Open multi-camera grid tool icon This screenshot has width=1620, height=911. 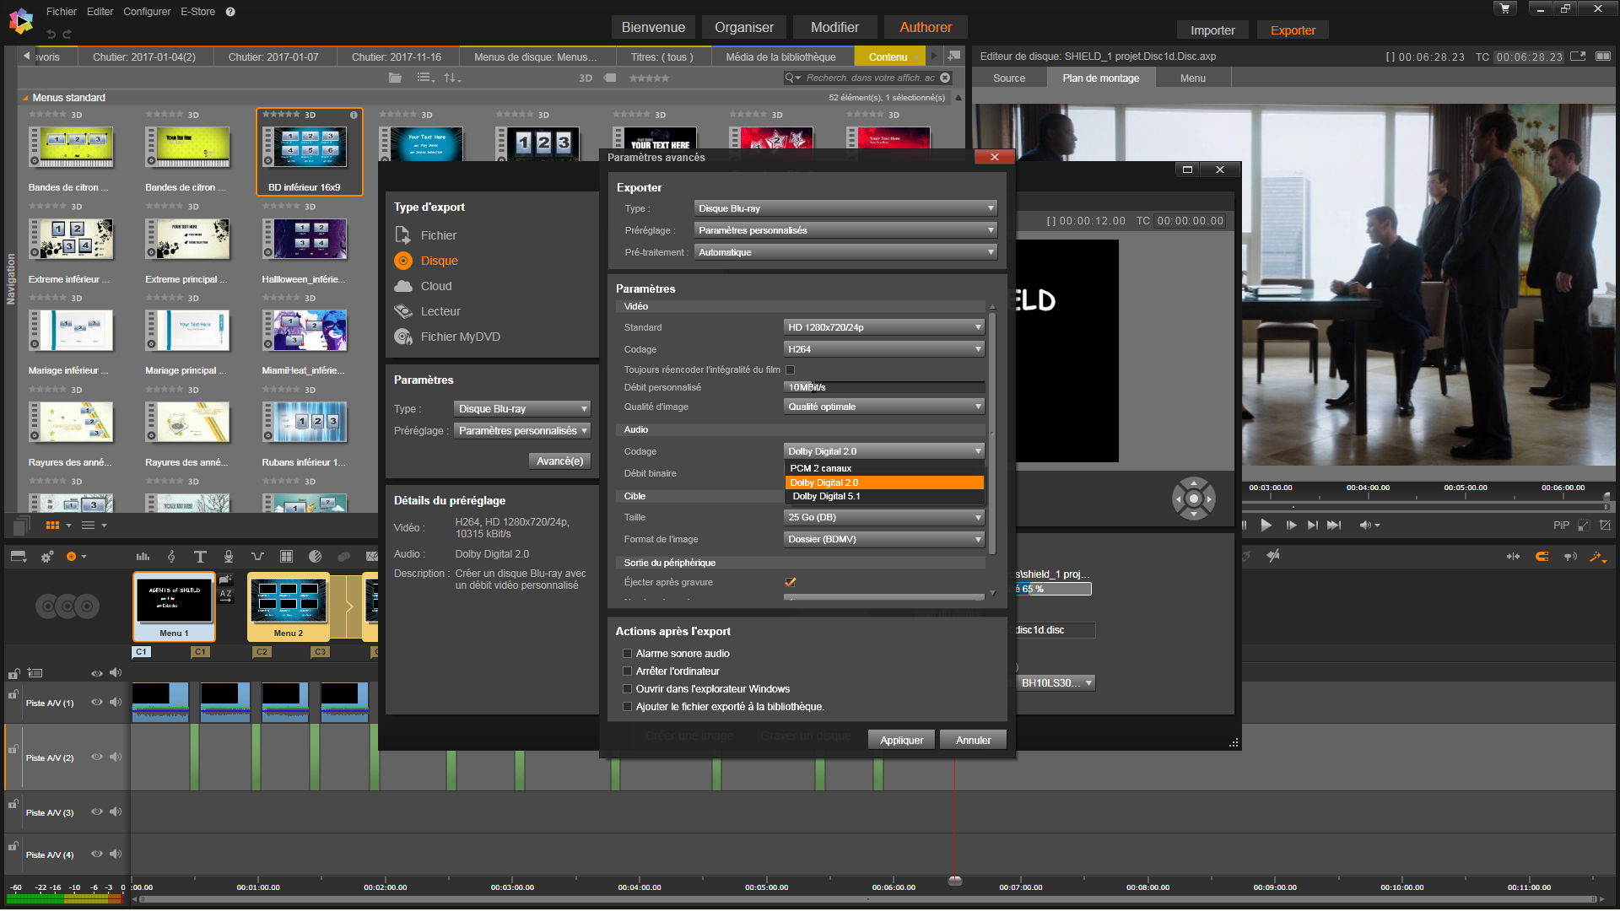coord(286,557)
